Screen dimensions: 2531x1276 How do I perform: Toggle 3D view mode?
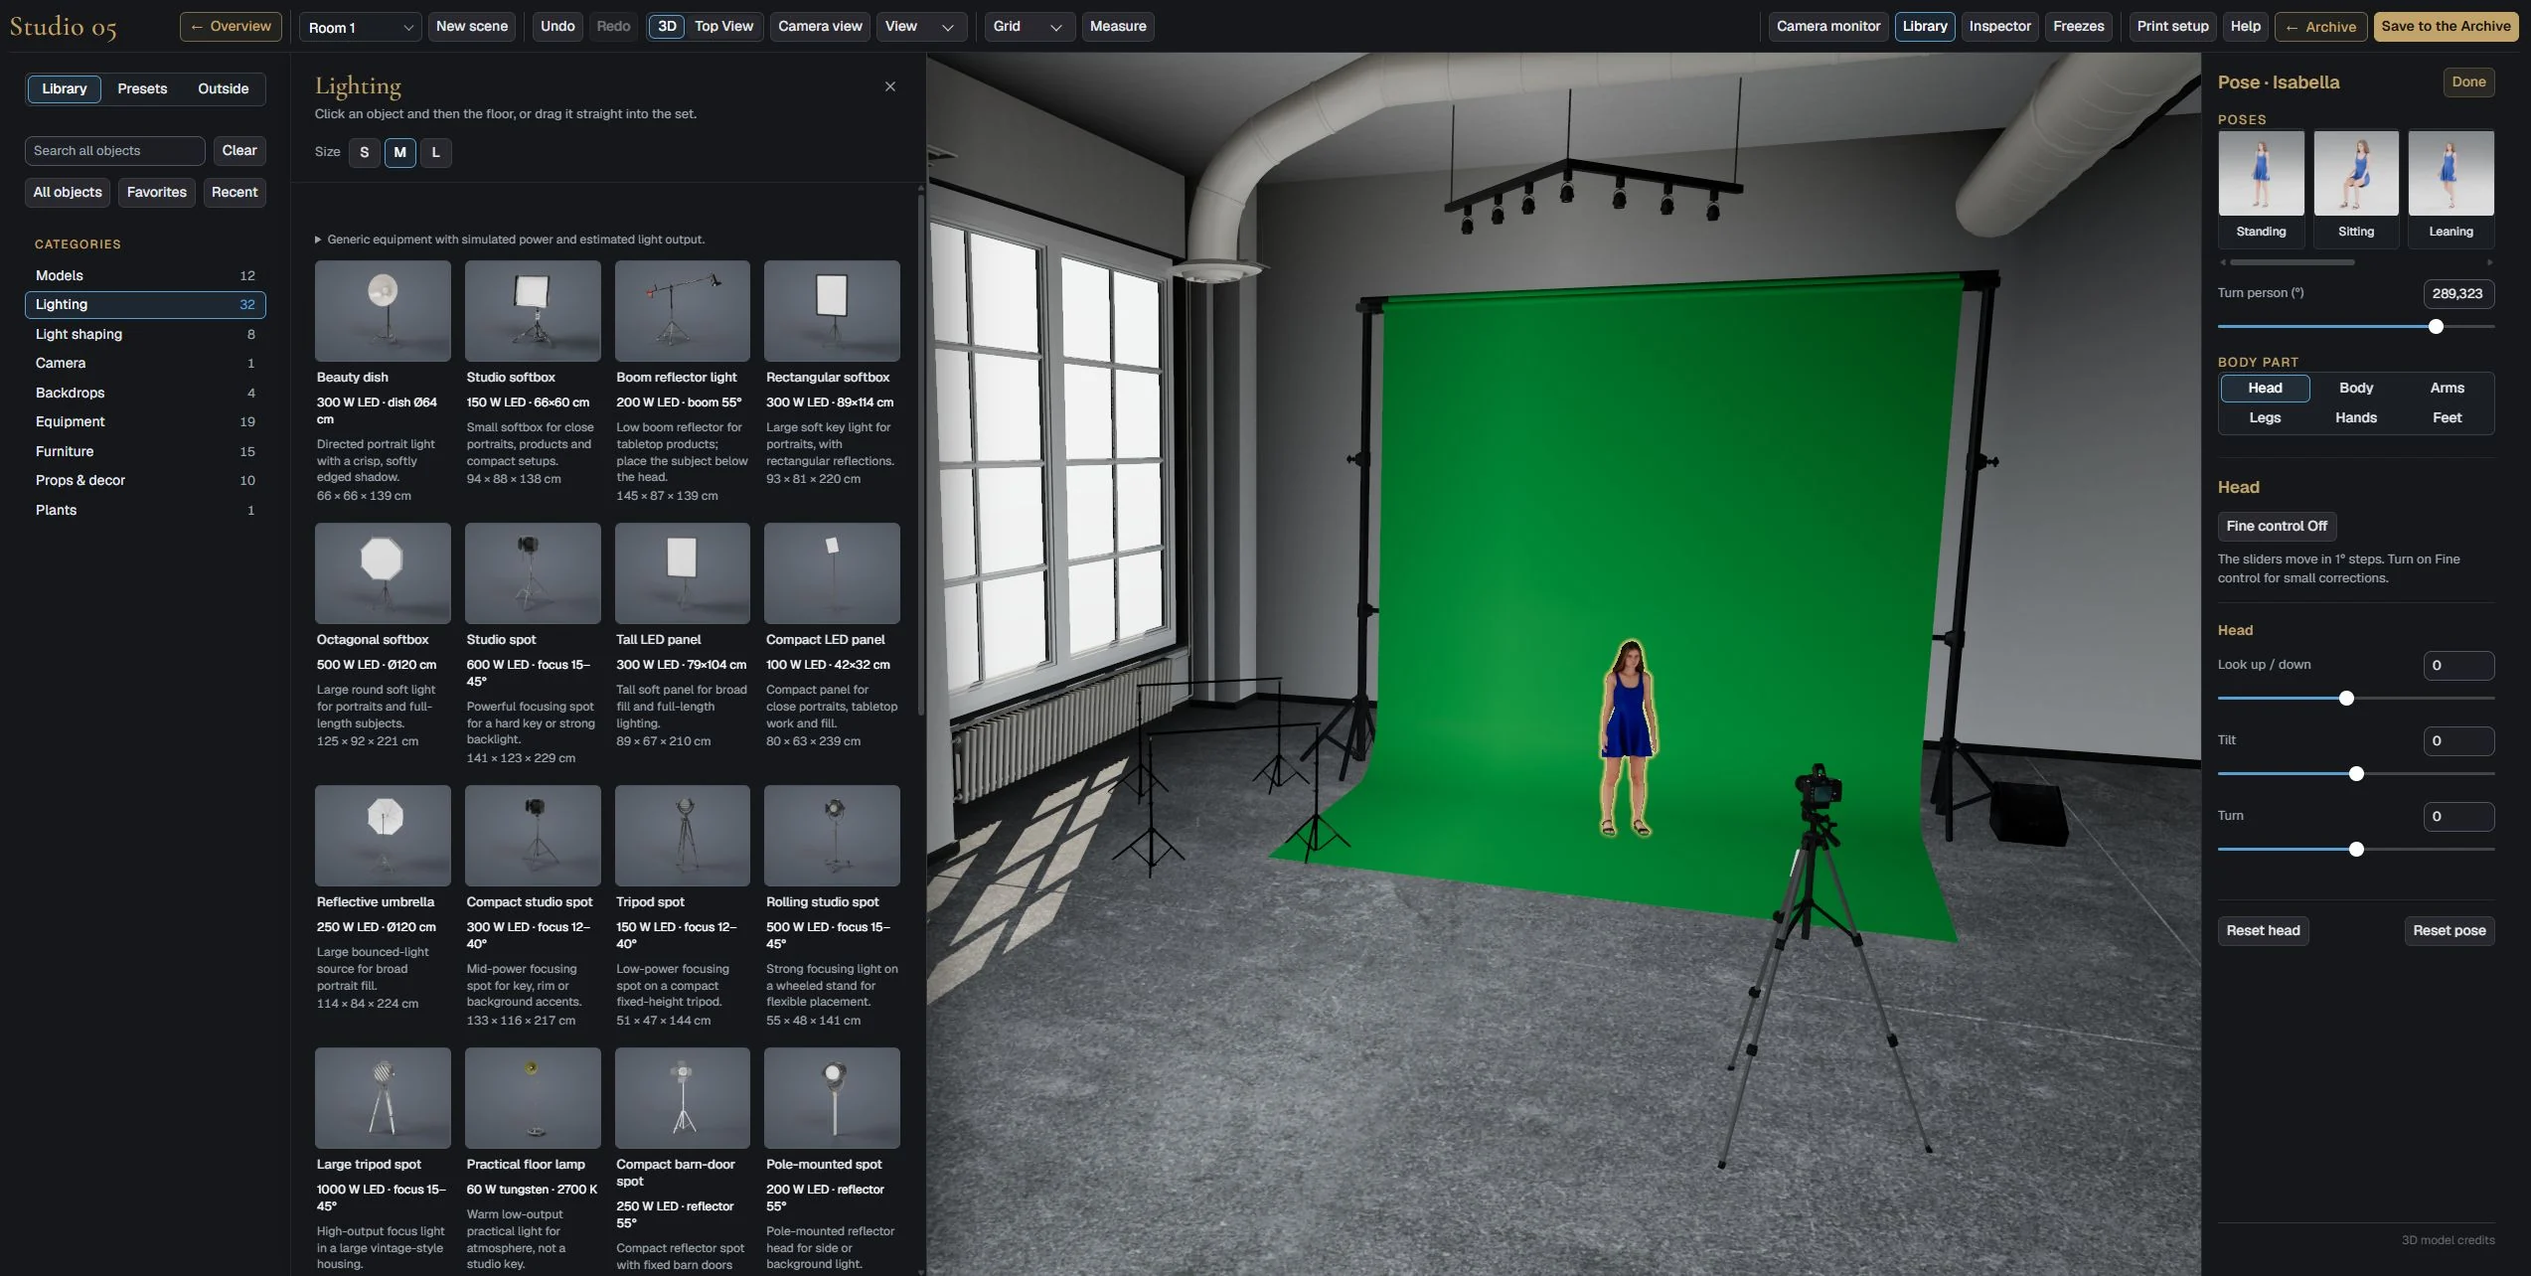tap(667, 26)
